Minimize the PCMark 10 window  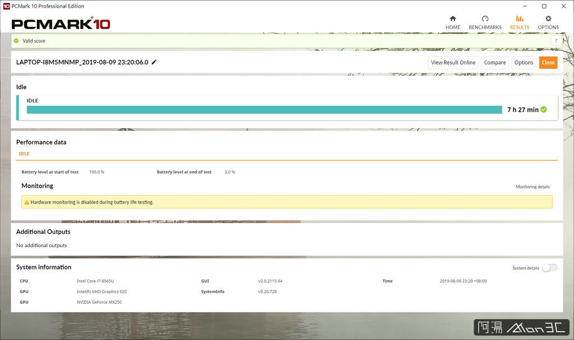pos(525,6)
